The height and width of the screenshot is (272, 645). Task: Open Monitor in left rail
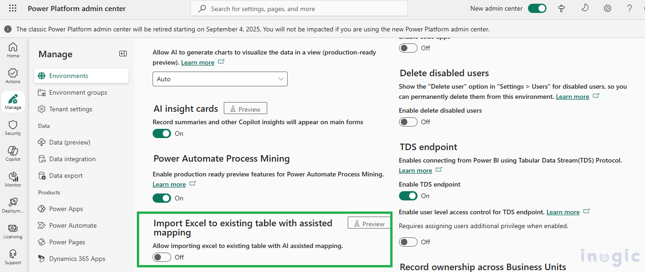click(13, 179)
